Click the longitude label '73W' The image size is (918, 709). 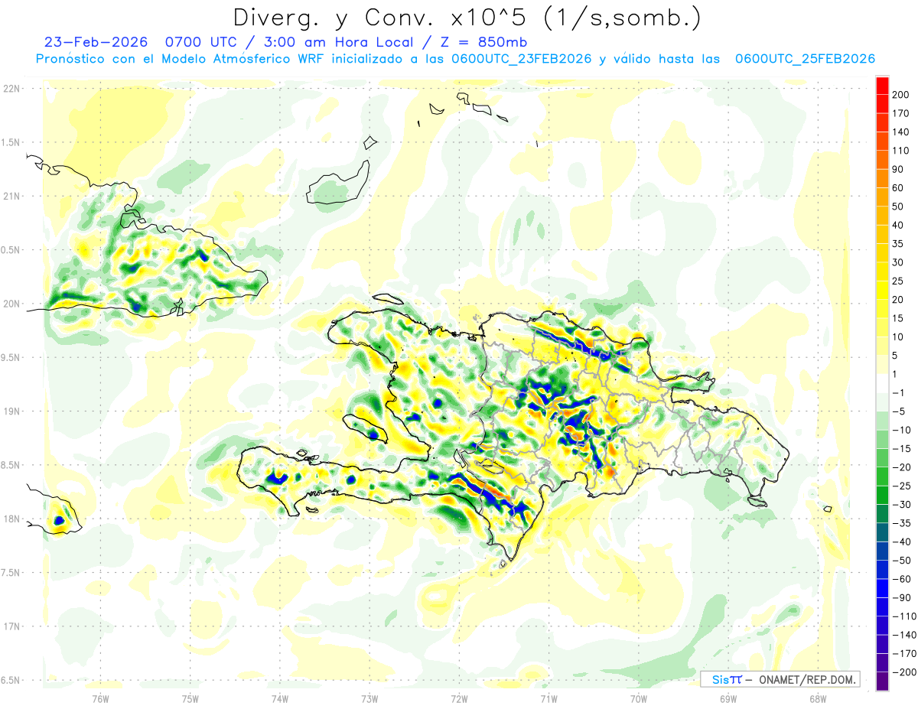pyautogui.click(x=369, y=698)
